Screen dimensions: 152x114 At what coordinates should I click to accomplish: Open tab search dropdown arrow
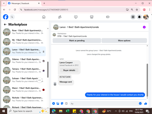coord(4,3)
